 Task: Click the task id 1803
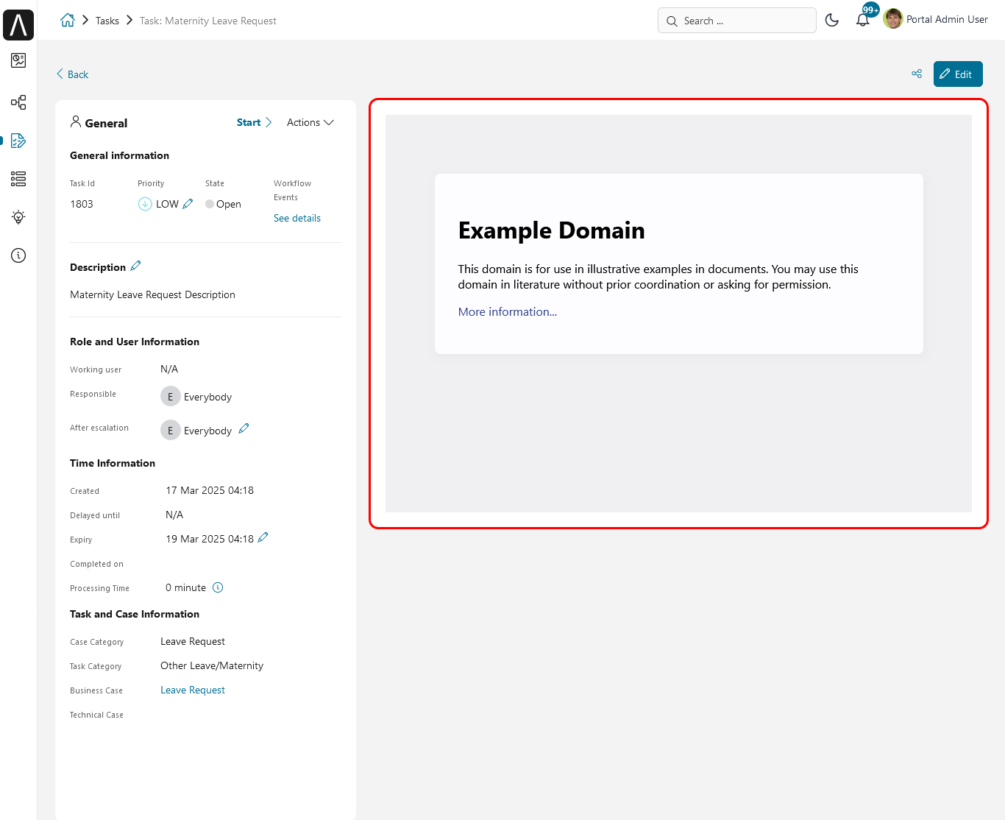(x=82, y=204)
